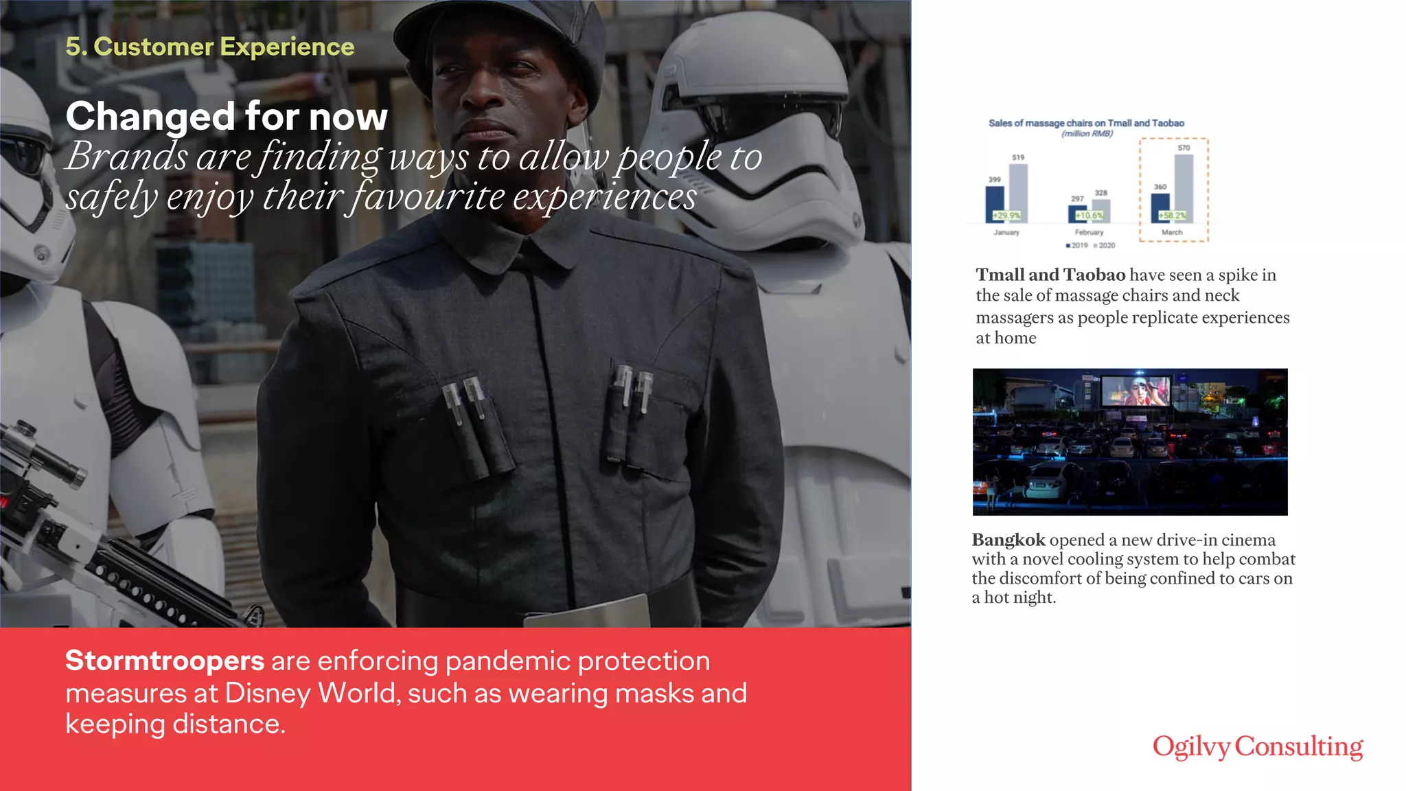Viewport: 1406px width, 791px height.
Task: Click the 519 value above January bar
Action: [1018, 158]
